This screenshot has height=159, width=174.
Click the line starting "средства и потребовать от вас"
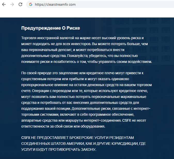(x=80, y=103)
